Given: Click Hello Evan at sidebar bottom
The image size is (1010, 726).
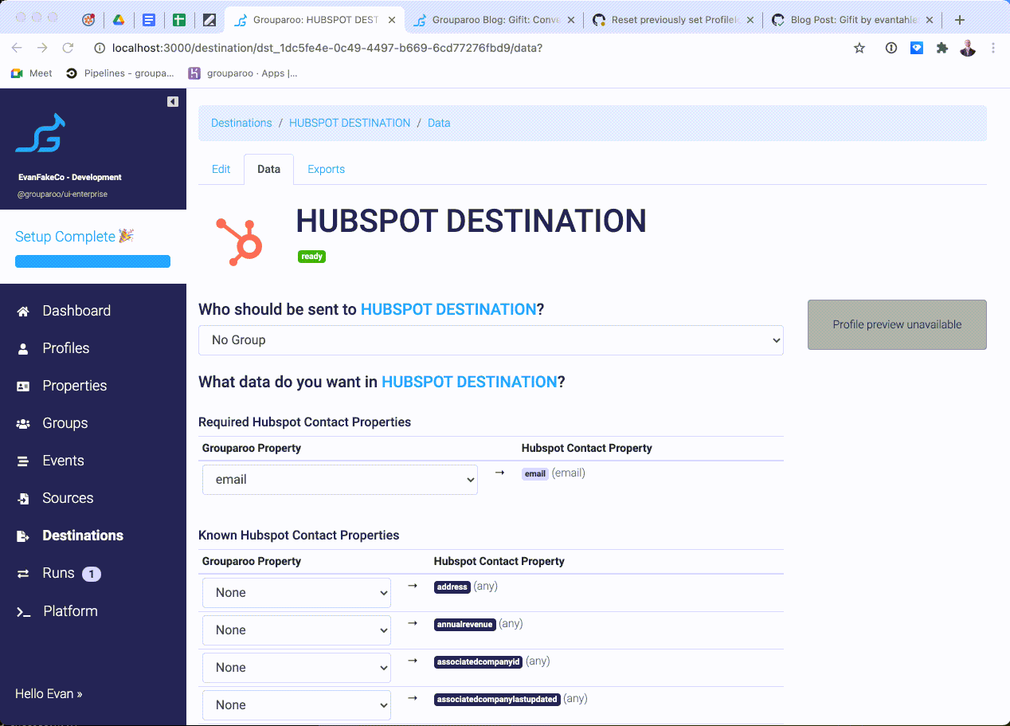Looking at the screenshot, I should tap(49, 694).
